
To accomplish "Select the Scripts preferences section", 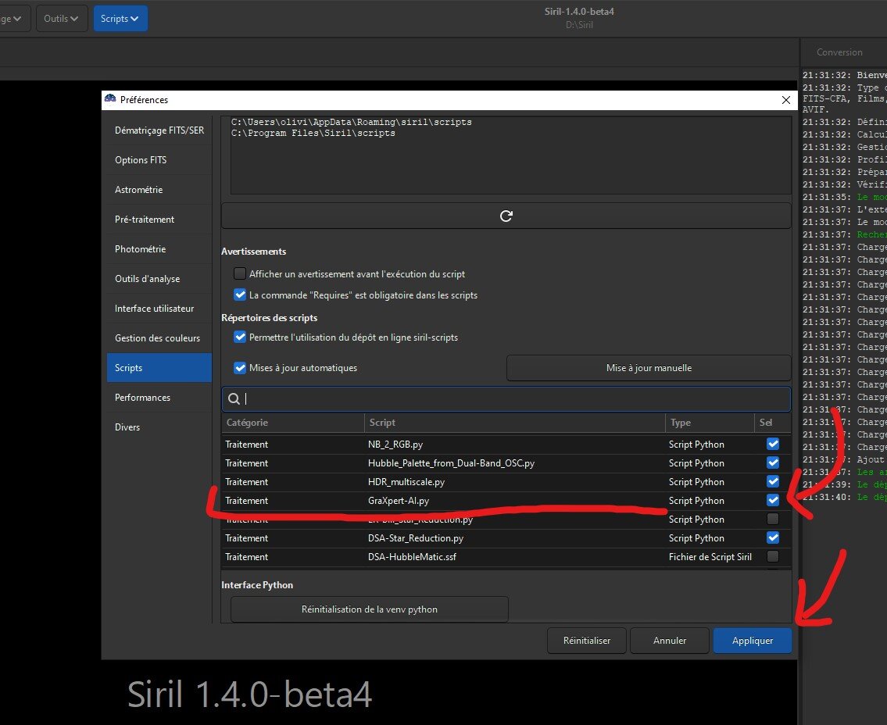I will click(159, 368).
